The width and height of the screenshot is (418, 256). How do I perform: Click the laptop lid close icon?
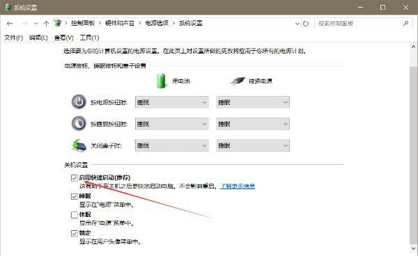pos(79,145)
